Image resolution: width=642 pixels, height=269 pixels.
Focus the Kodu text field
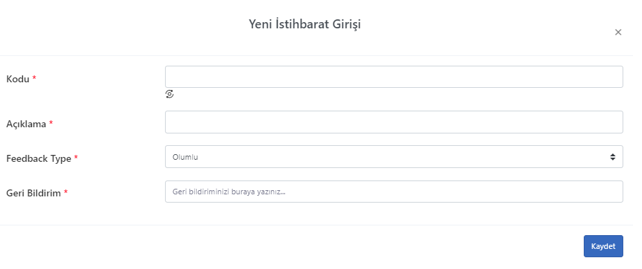click(x=394, y=77)
